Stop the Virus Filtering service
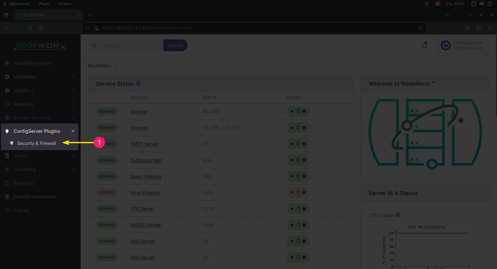This screenshot has width=497, height=269. pos(304,192)
